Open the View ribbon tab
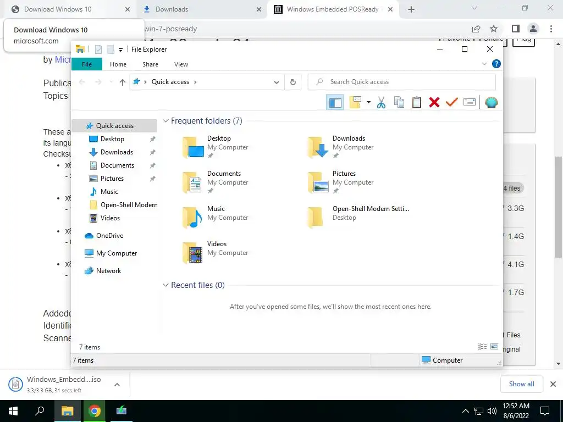The width and height of the screenshot is (563, 422). click(181, 64)
